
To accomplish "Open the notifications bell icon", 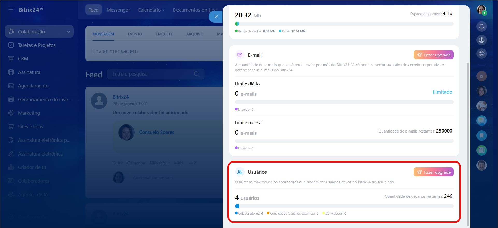I will coord(481,26).
